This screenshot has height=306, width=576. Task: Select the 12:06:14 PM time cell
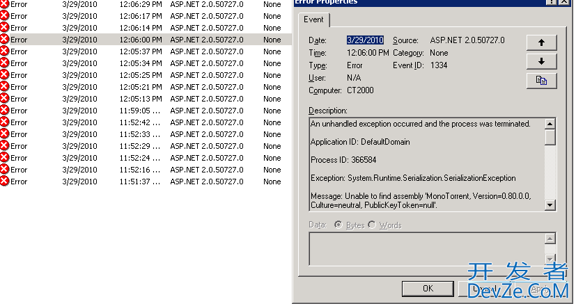(x=141, y=28)
